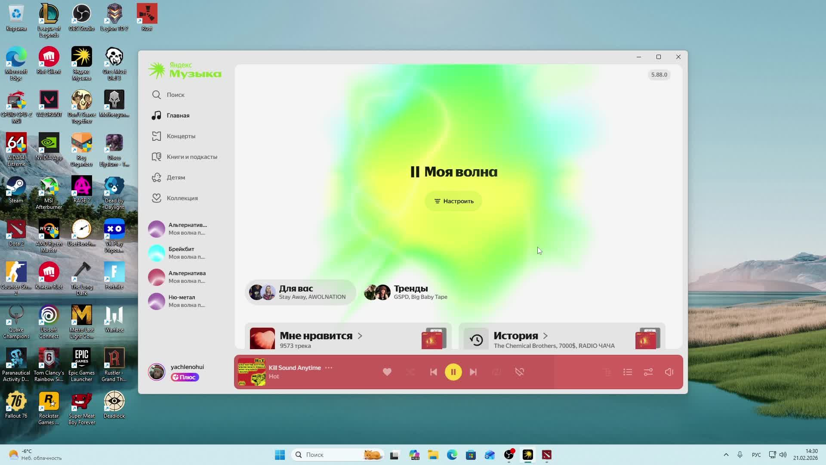Dislike the currently playing track
Screen dimensions: 826x465
pyautogui.click(x=519, y=372)
